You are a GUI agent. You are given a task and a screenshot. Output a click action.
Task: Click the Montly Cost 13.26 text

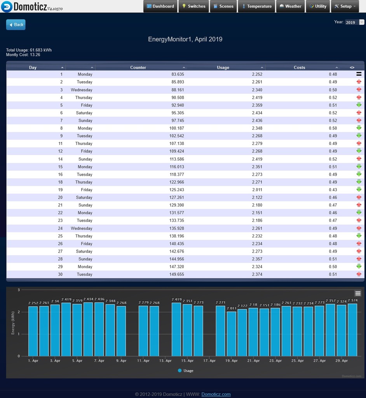[x=23, y=54]
